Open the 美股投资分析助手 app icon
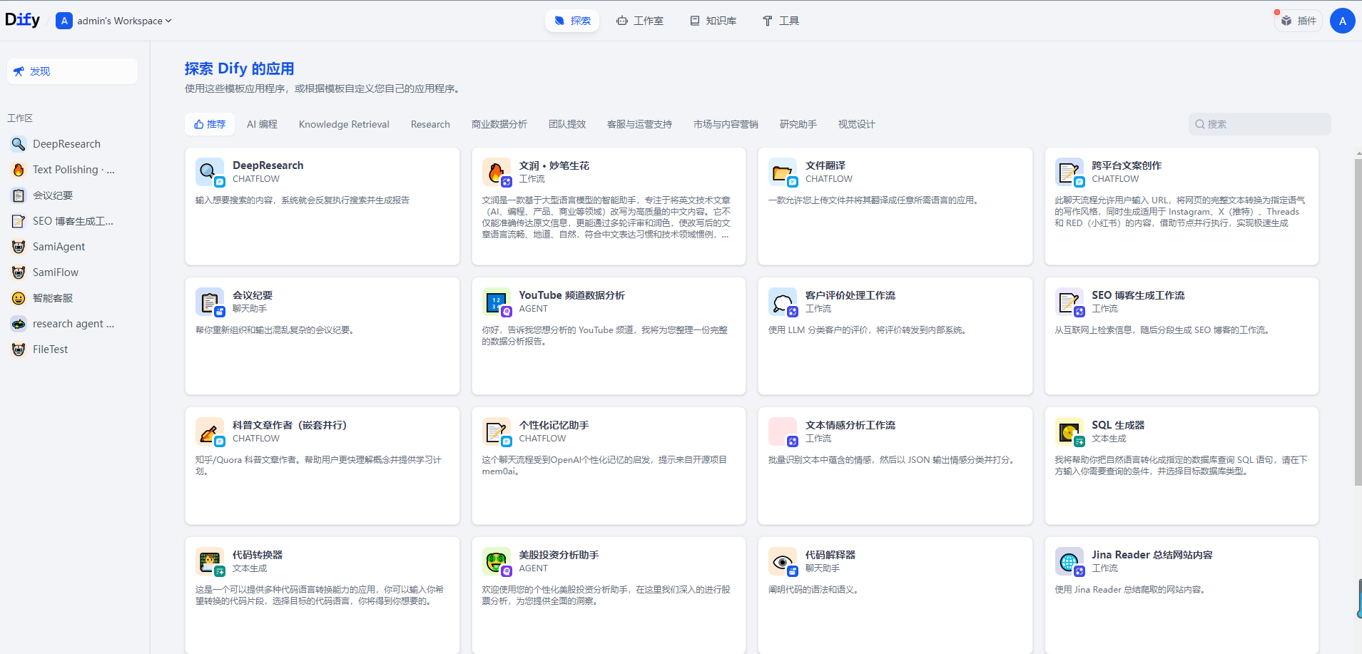 (495, 561)
